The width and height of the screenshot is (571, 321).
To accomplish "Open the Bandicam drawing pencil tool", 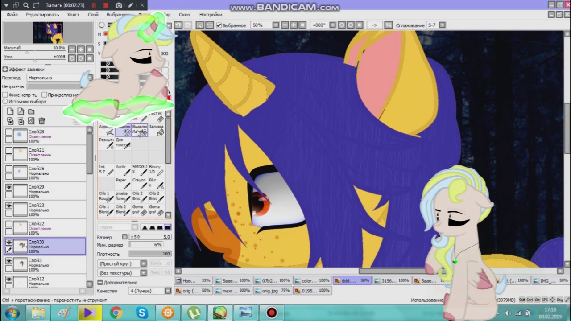I will tap(130, 5).
